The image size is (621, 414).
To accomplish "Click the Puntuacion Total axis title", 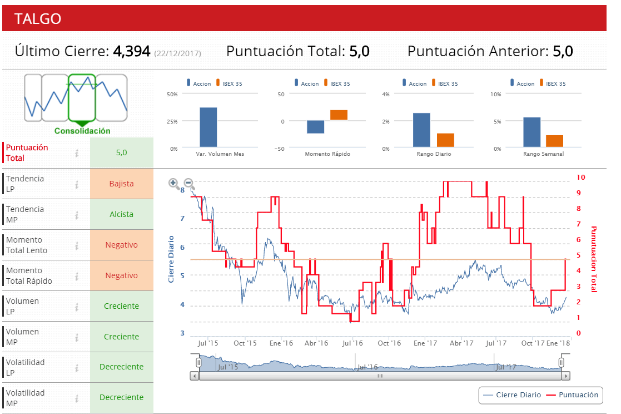I will pyautogui.click(x=594, y=259).
